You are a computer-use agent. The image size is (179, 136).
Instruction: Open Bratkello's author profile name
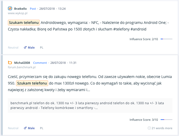coord(21,9)
